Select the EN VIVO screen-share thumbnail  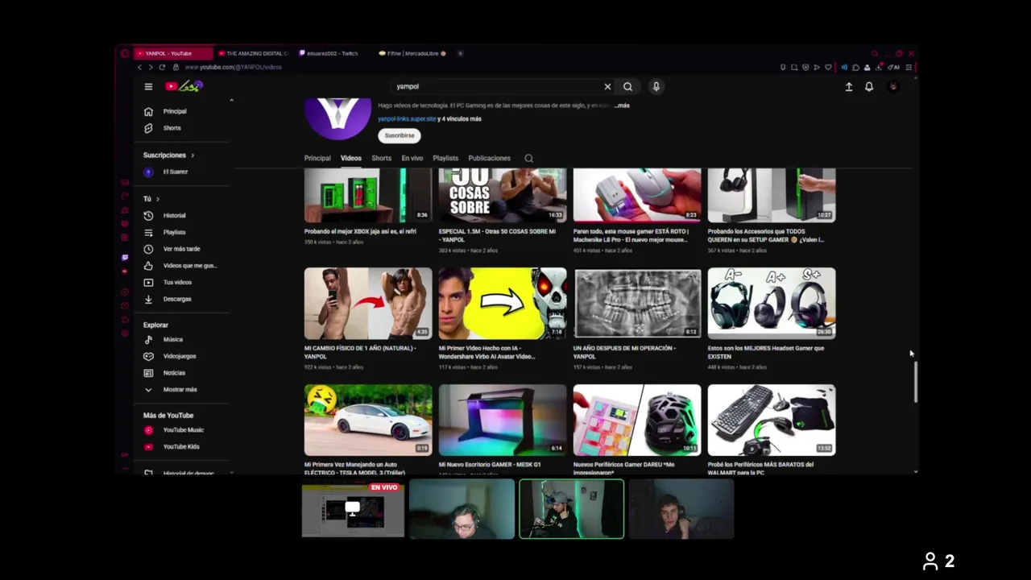click(x=353, y=509)
